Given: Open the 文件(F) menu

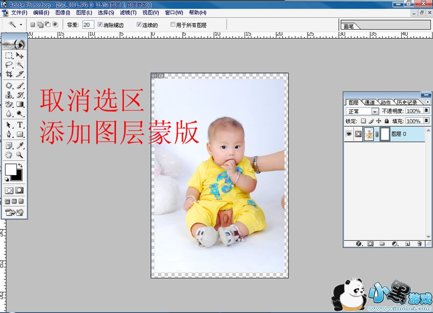Looking at the screenshot, I should point(19,13).
